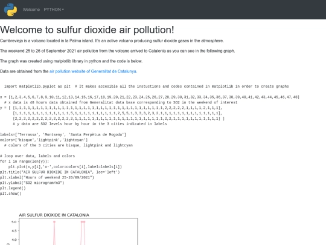Viewport: 326px width, 245px height.
Task: Click the second row of y data containing 5s
Action: [x=118, y=113]
